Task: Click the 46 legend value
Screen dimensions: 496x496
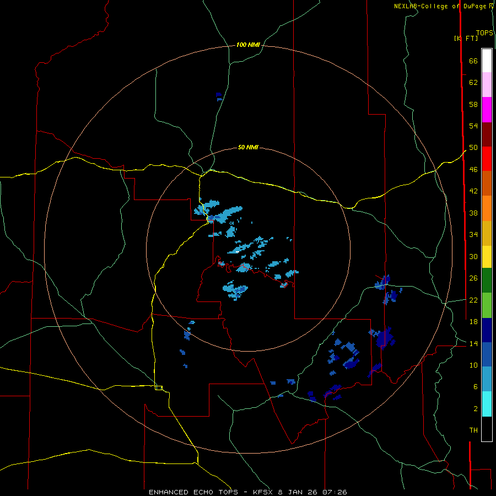Action: (473, 170)
